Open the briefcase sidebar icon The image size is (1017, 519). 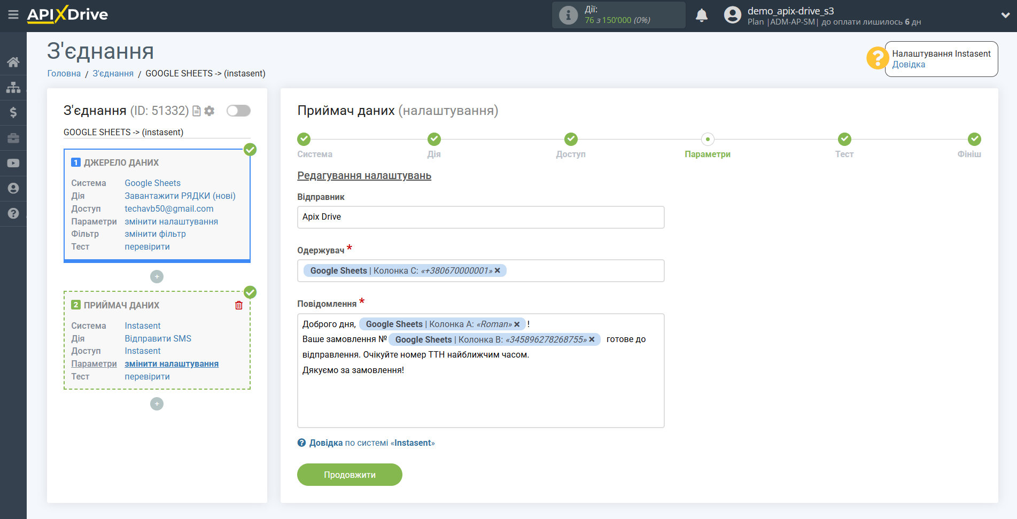13,138
